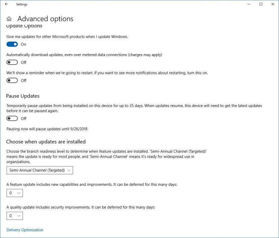Maximize the Settings window
The image size is (279, 238).
[261, 4]
